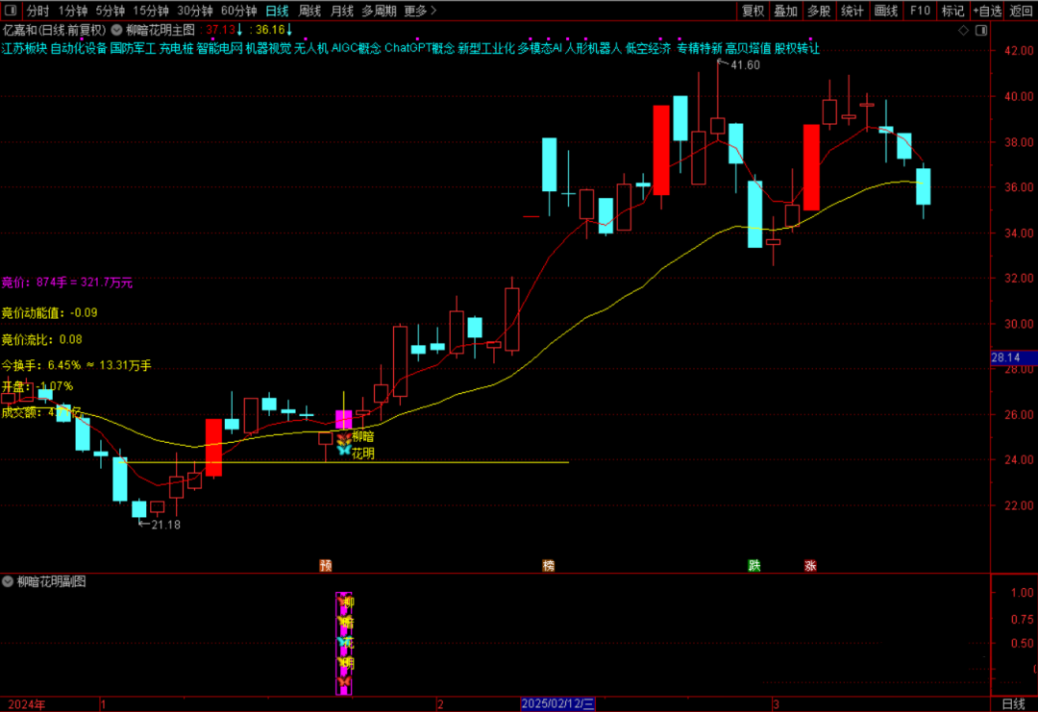The height and width of the screenshot is (712, 1038).
Task: Toggle the left sidebar panel icon
Action: tap(11, 11)
